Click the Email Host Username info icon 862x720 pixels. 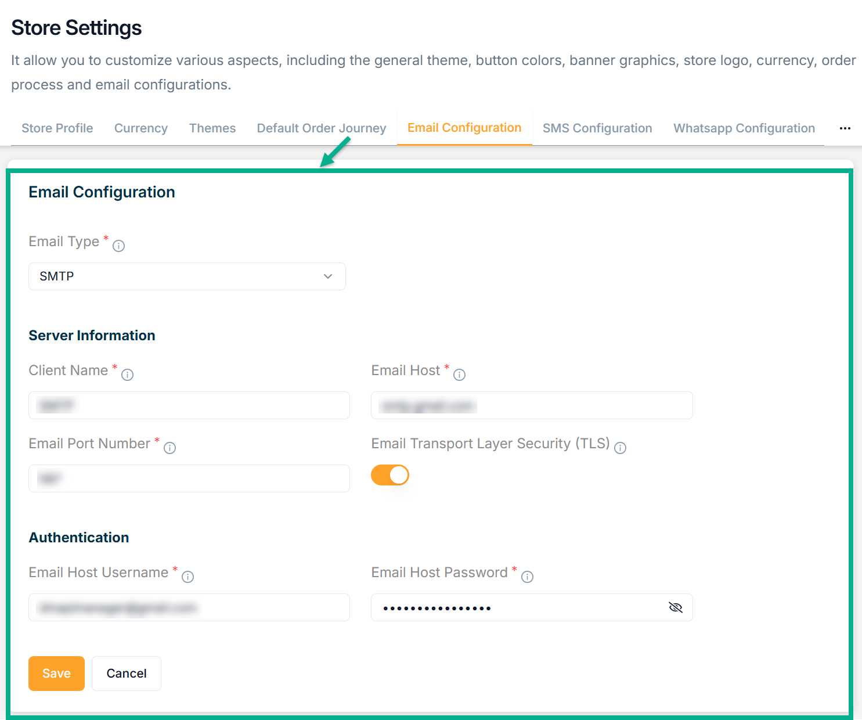tap(187, 577)
